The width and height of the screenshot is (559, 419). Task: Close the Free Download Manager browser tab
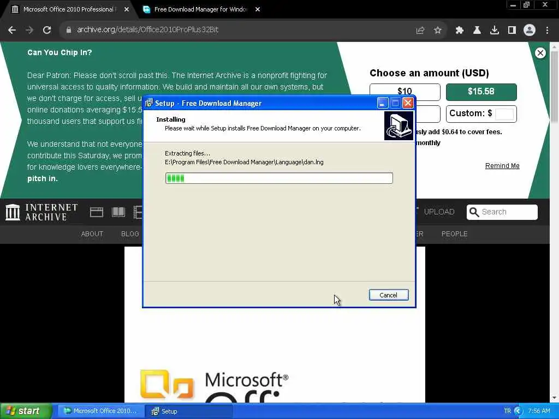(258, 10)
